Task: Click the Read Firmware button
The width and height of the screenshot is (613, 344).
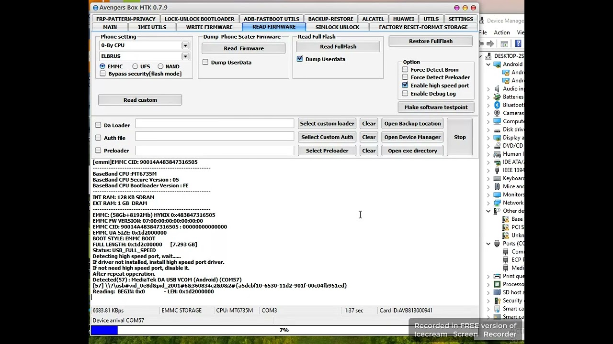Action: point(243,48)
